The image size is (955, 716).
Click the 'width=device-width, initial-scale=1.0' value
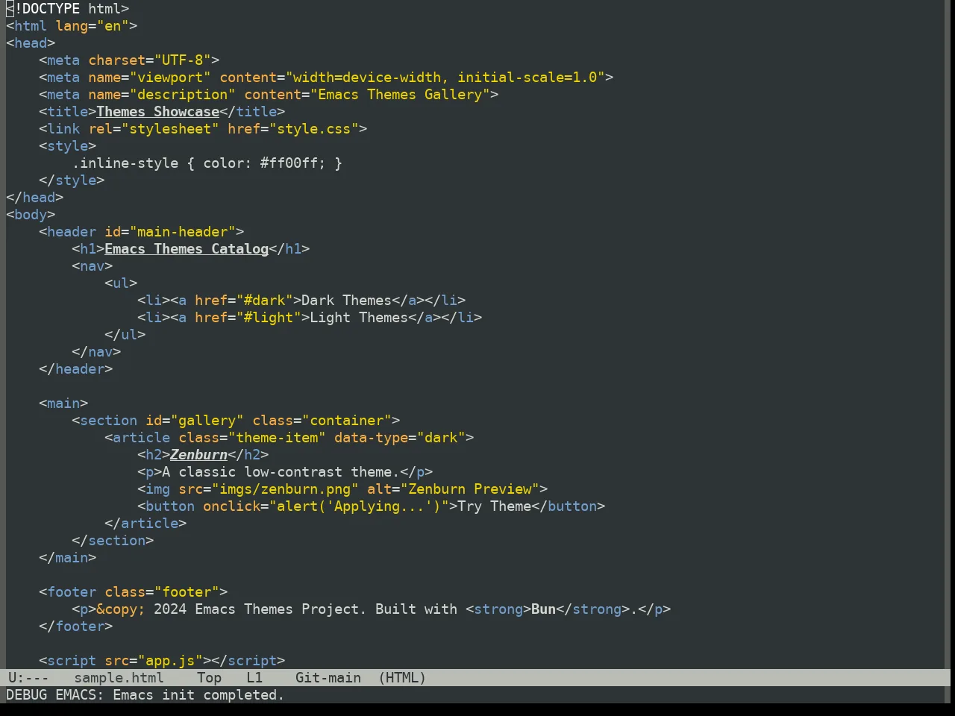pos(445,78)
